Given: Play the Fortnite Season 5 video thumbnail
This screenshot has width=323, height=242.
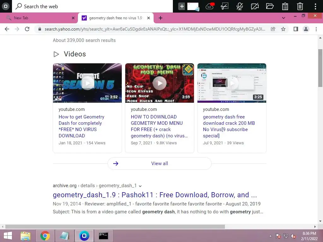Looking at the screenshot, I should pos(87,83).
